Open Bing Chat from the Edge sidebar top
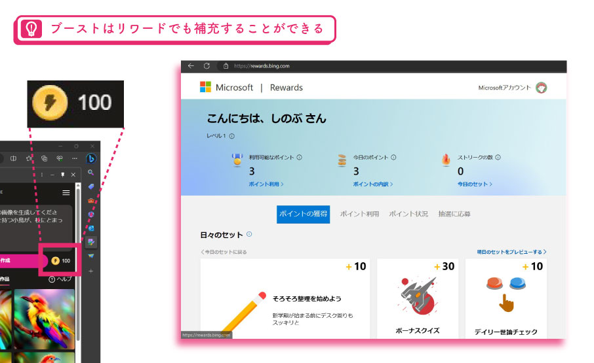 pyautogui.click(x=91, y=159)
